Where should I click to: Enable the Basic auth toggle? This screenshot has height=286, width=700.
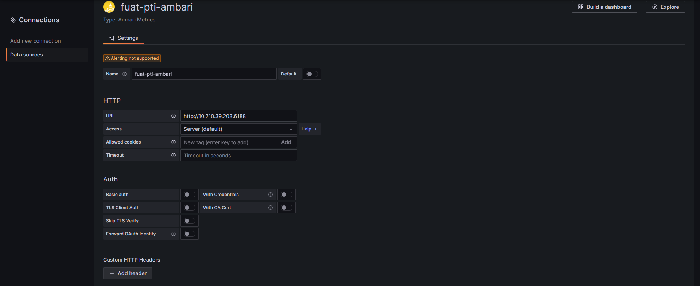190,195
